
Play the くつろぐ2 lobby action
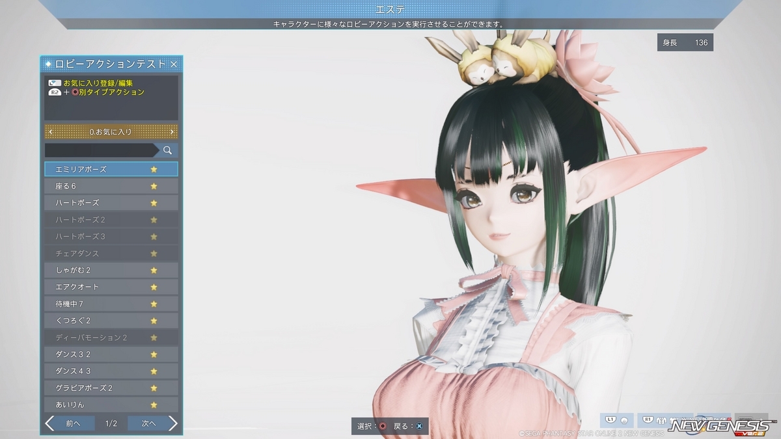111,321
